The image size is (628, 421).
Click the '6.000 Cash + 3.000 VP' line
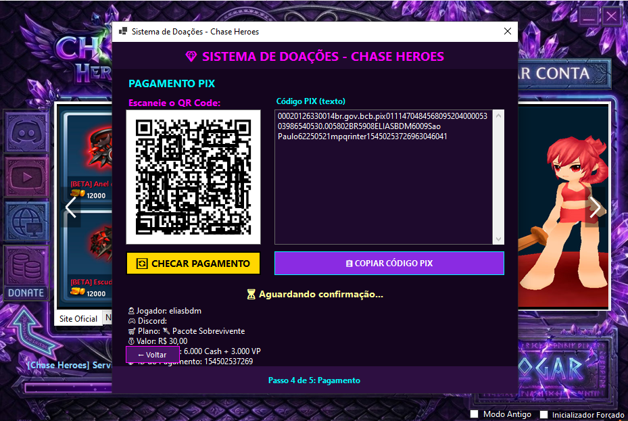click(222, 351)
